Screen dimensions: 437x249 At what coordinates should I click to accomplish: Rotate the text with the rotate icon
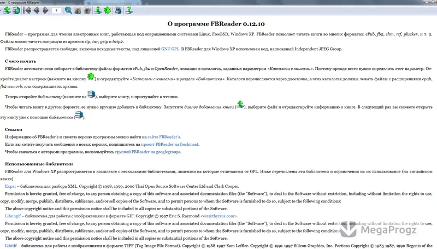(118, 10)
